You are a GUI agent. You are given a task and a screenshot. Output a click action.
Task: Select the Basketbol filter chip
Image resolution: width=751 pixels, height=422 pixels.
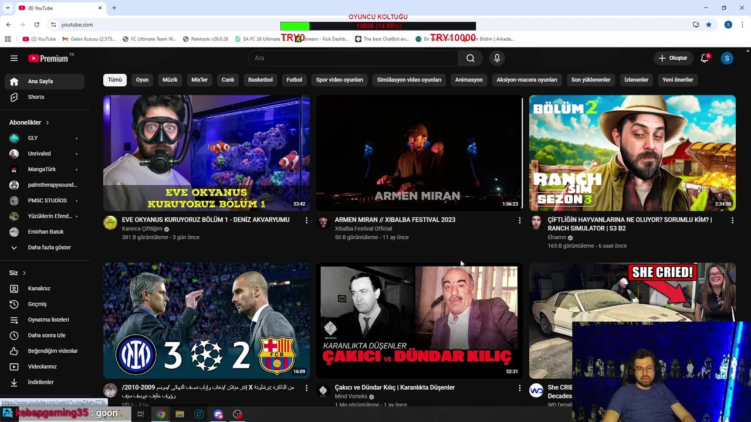tap(261, 80)
